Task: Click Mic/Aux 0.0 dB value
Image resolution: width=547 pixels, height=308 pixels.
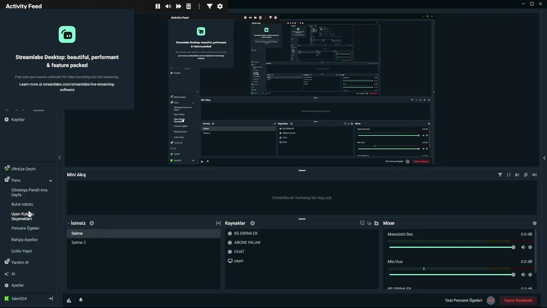Action: 526,262
